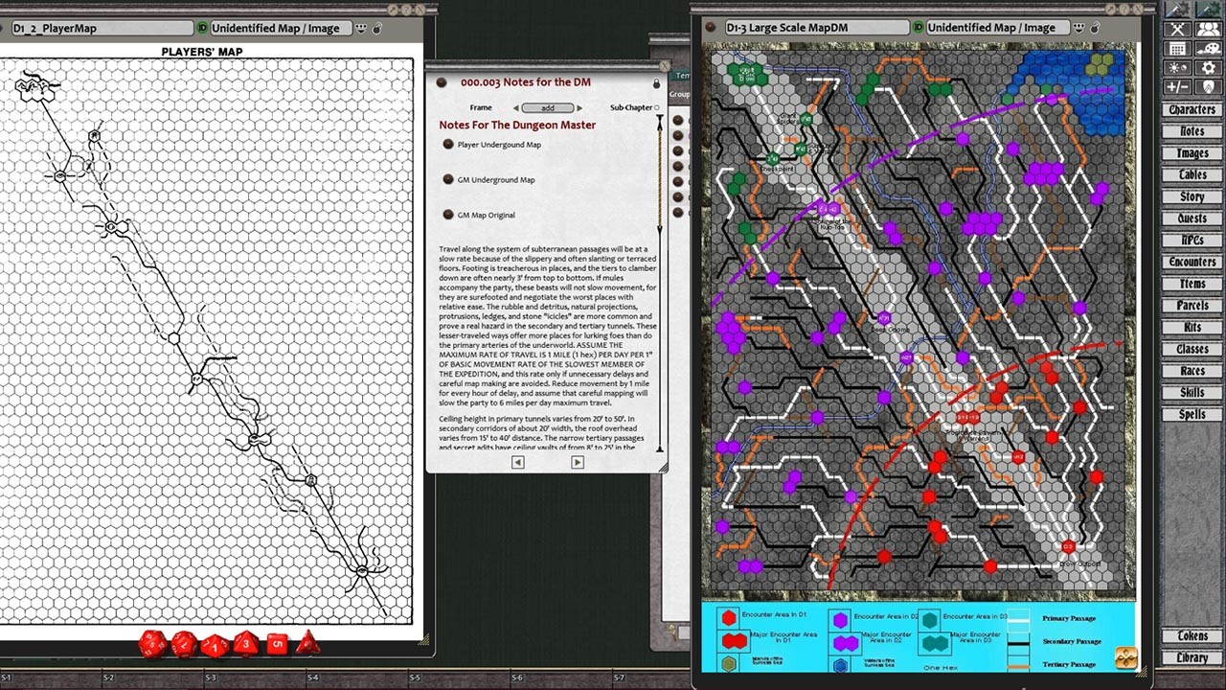Expand the Player Underground Map section
The width and height of the screenshot is (1226, 690).
tap(448, 145)
